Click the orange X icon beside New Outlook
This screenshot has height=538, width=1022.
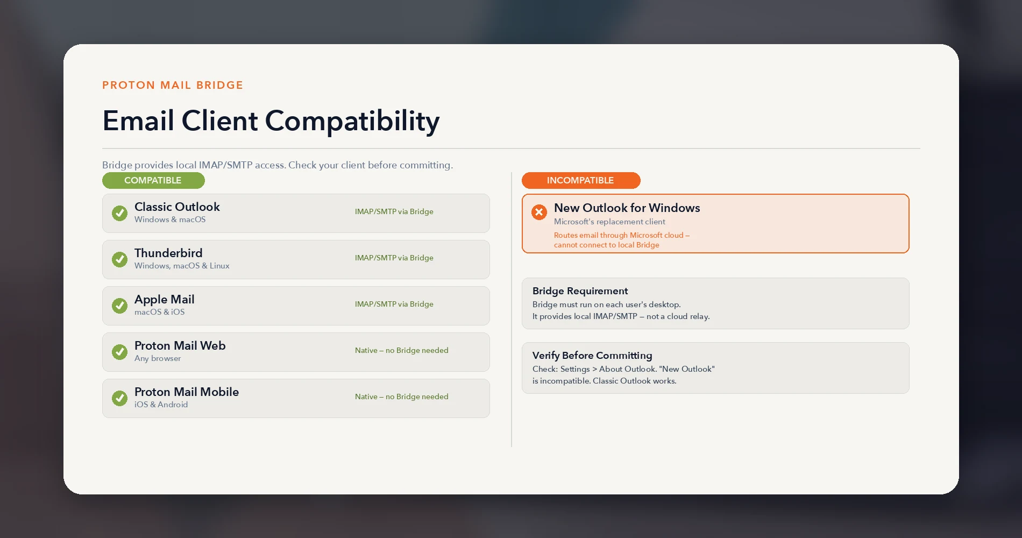click(539, 212)
